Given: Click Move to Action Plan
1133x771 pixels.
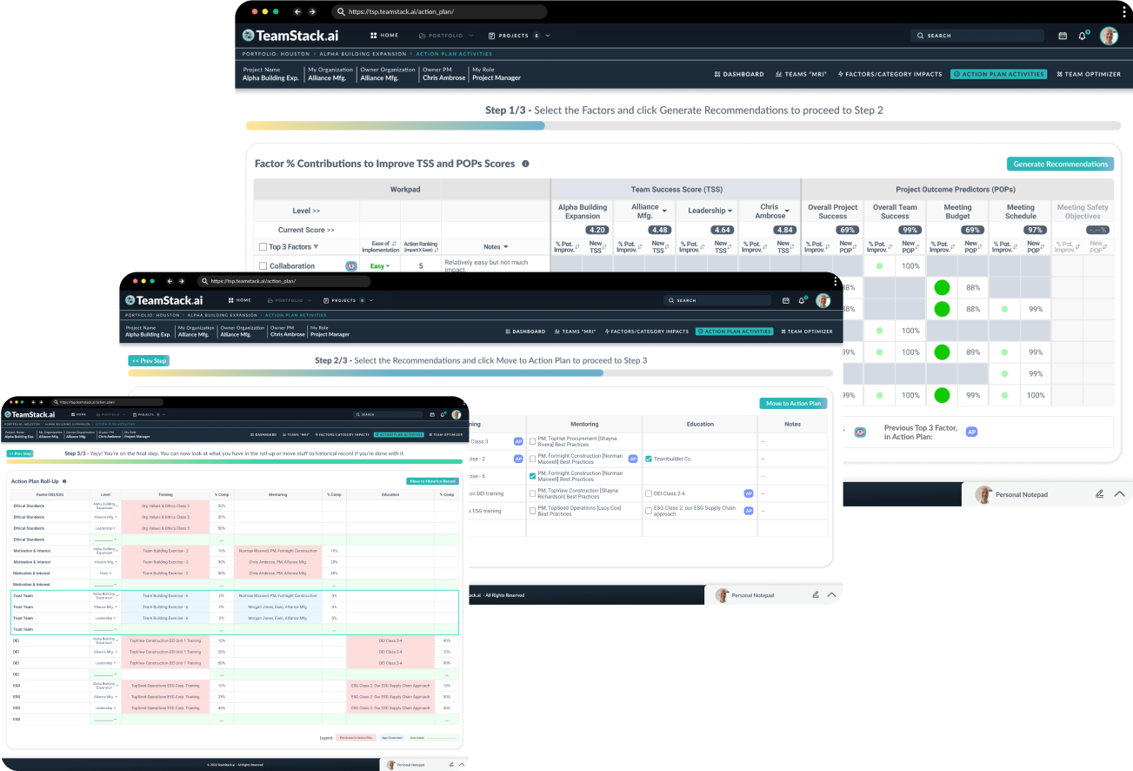Looking at the screenshot, I should (x=792, y=403).
